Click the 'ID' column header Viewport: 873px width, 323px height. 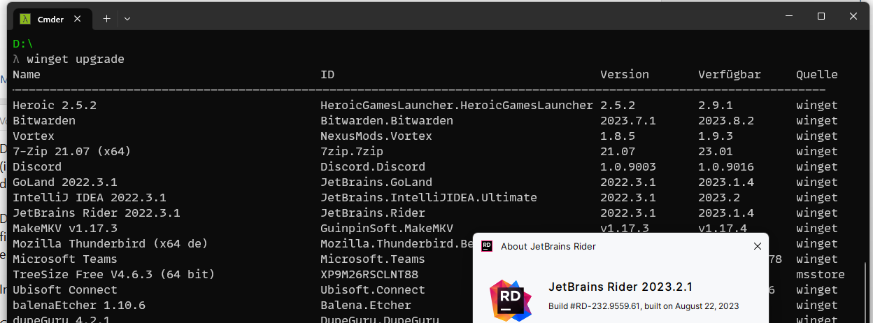pyautogui.click(x=327, y=75)
